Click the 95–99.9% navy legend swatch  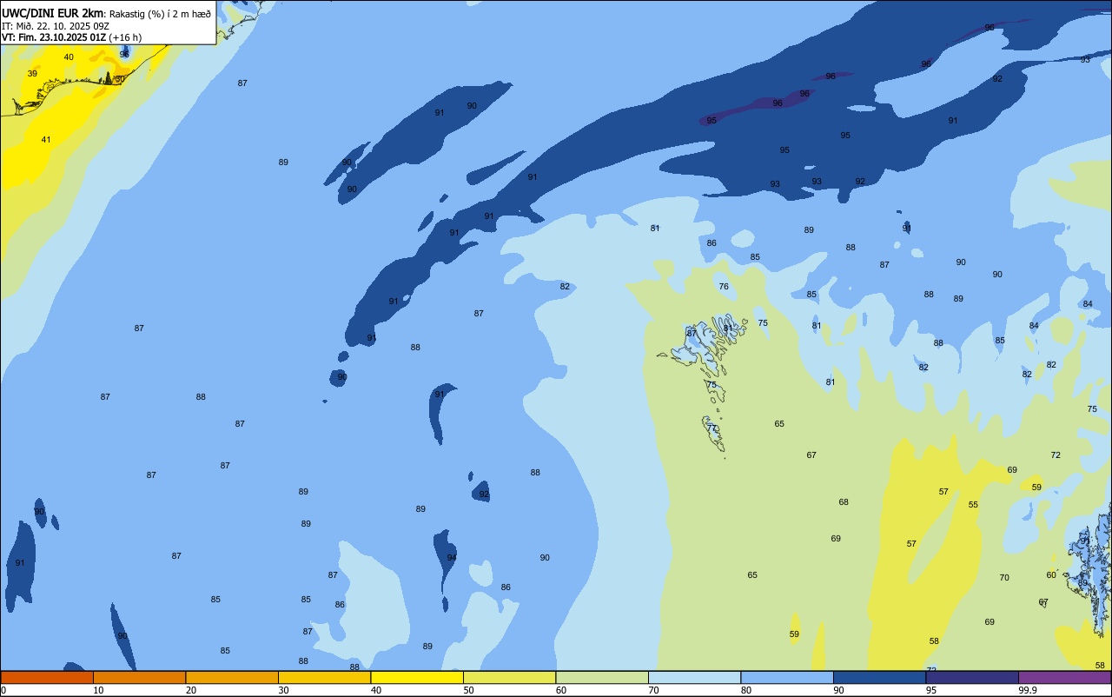click(x=972, y=677)
